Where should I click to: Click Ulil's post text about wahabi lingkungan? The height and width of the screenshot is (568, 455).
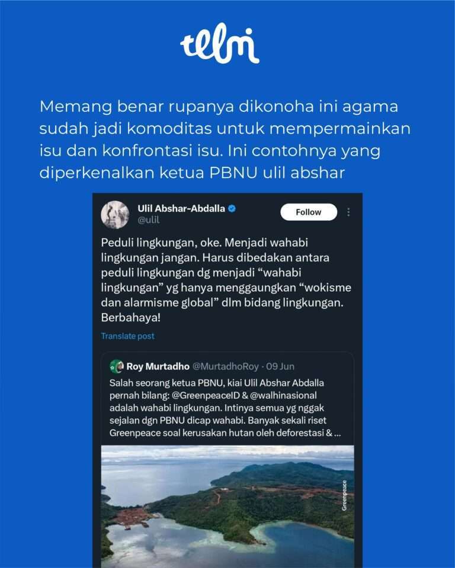tap(226, 280)
